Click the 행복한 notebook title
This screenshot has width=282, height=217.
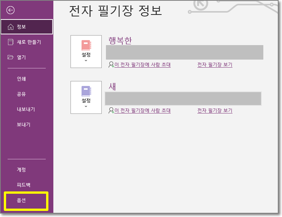(x=120, y=40)
